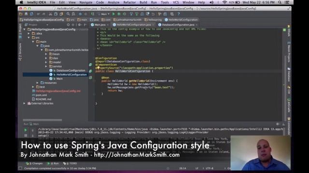Open the VCS menu
Image resolution: width=309 pixels, height=173 pixels.
coord(176,2)
